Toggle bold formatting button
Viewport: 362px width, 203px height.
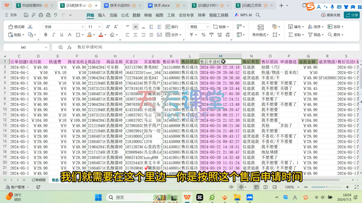coord(46,35)
